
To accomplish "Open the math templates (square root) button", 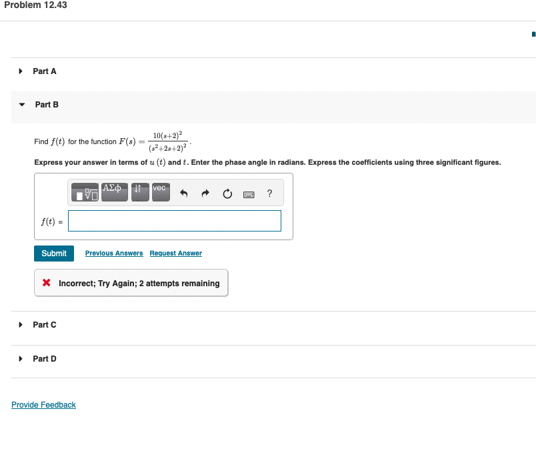I will pos(85,192).
